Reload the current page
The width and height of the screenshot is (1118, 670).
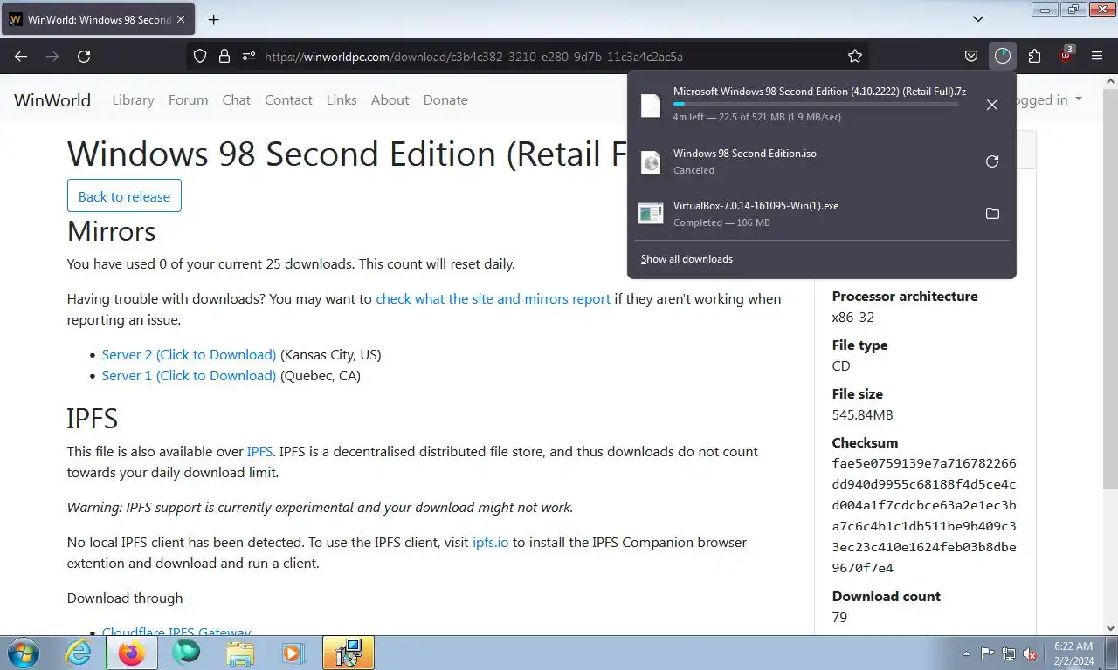[x=84, y=57]
